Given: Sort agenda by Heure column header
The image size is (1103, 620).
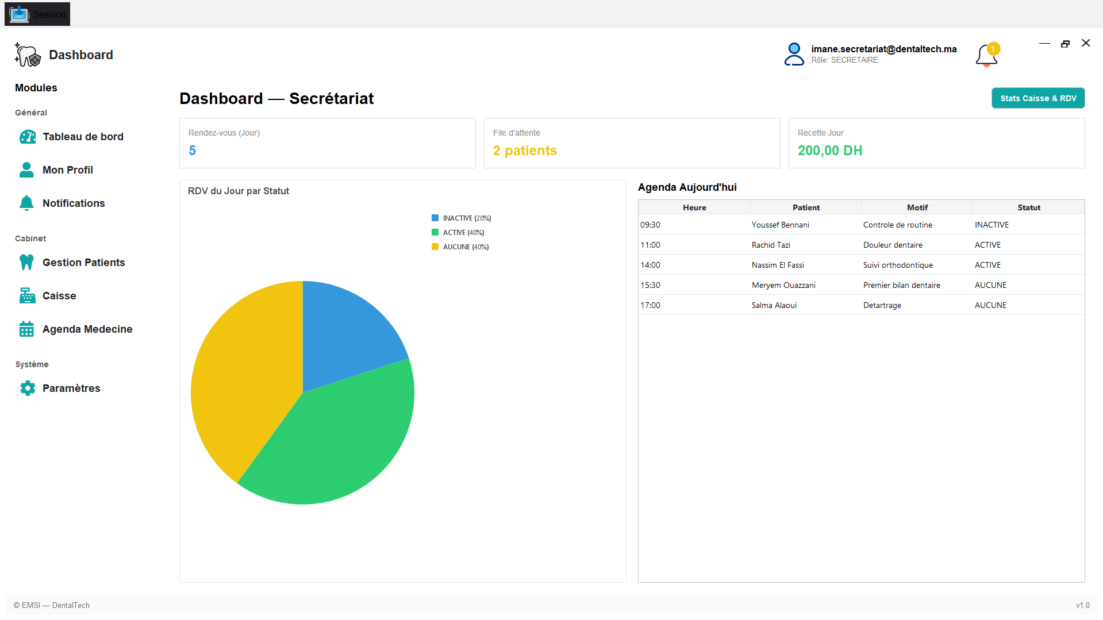Looking at the screenshot, I should [694, 207].
